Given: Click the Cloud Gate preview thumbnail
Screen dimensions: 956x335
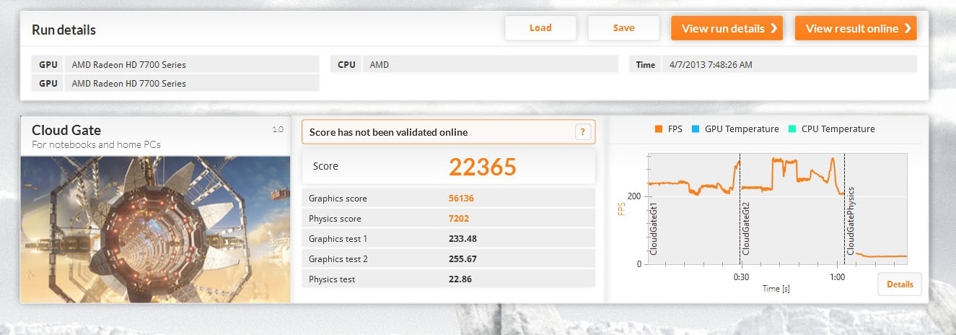Looking at the screenshot, I should click(x=155, y=229).
